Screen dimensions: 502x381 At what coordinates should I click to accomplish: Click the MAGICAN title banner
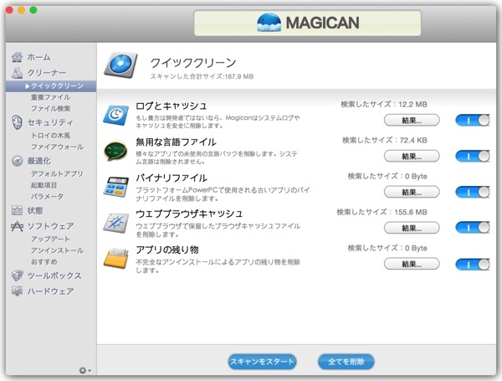[307, 23]
